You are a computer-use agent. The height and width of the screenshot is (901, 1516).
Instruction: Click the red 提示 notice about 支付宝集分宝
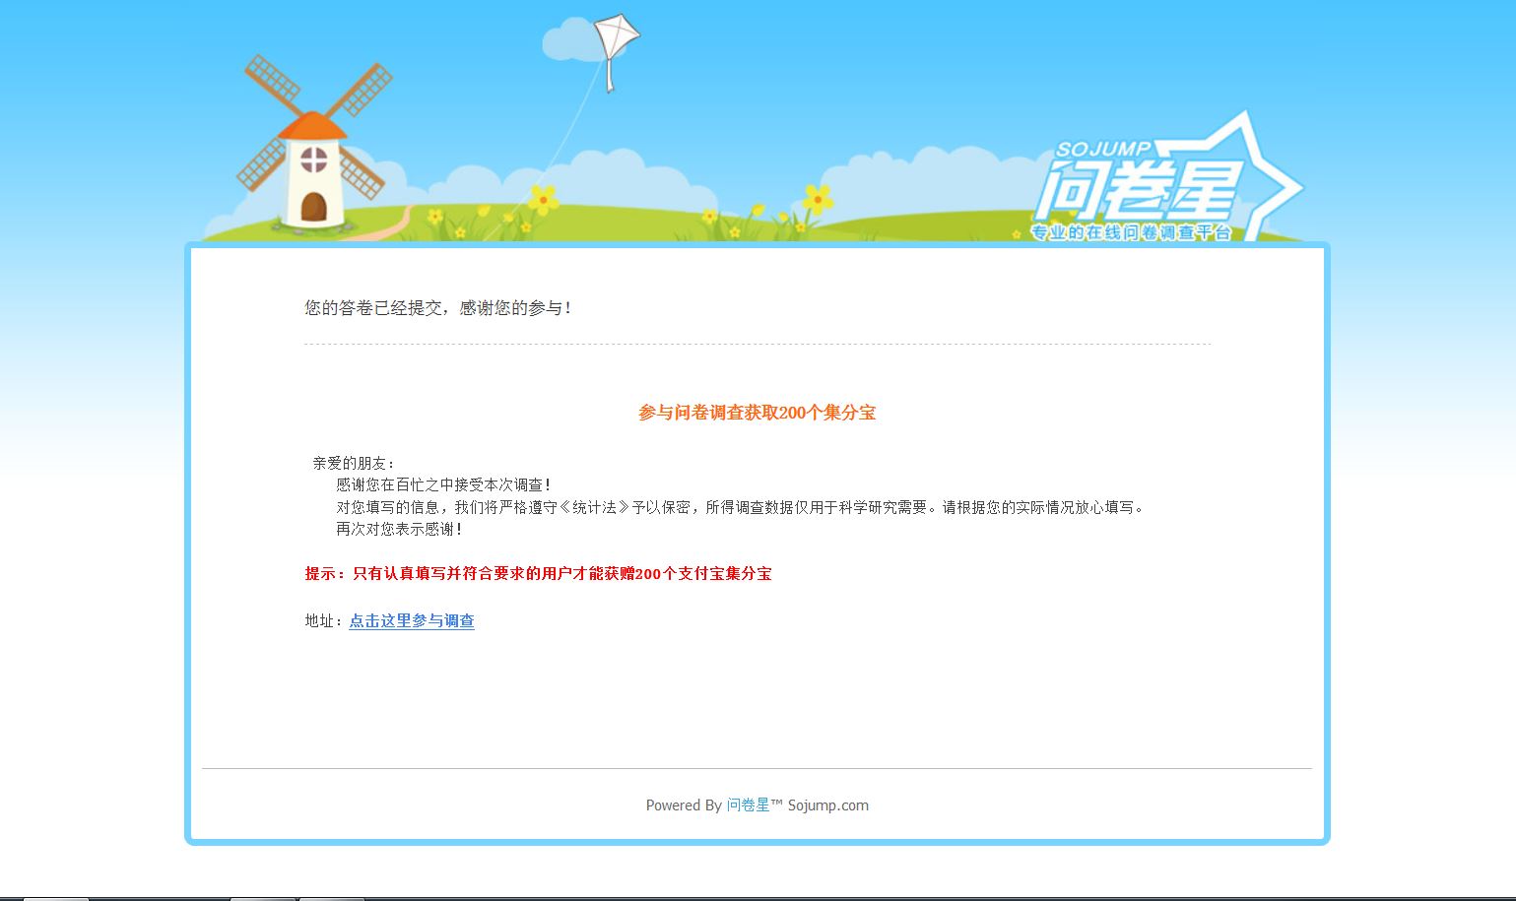coord(538,574)
